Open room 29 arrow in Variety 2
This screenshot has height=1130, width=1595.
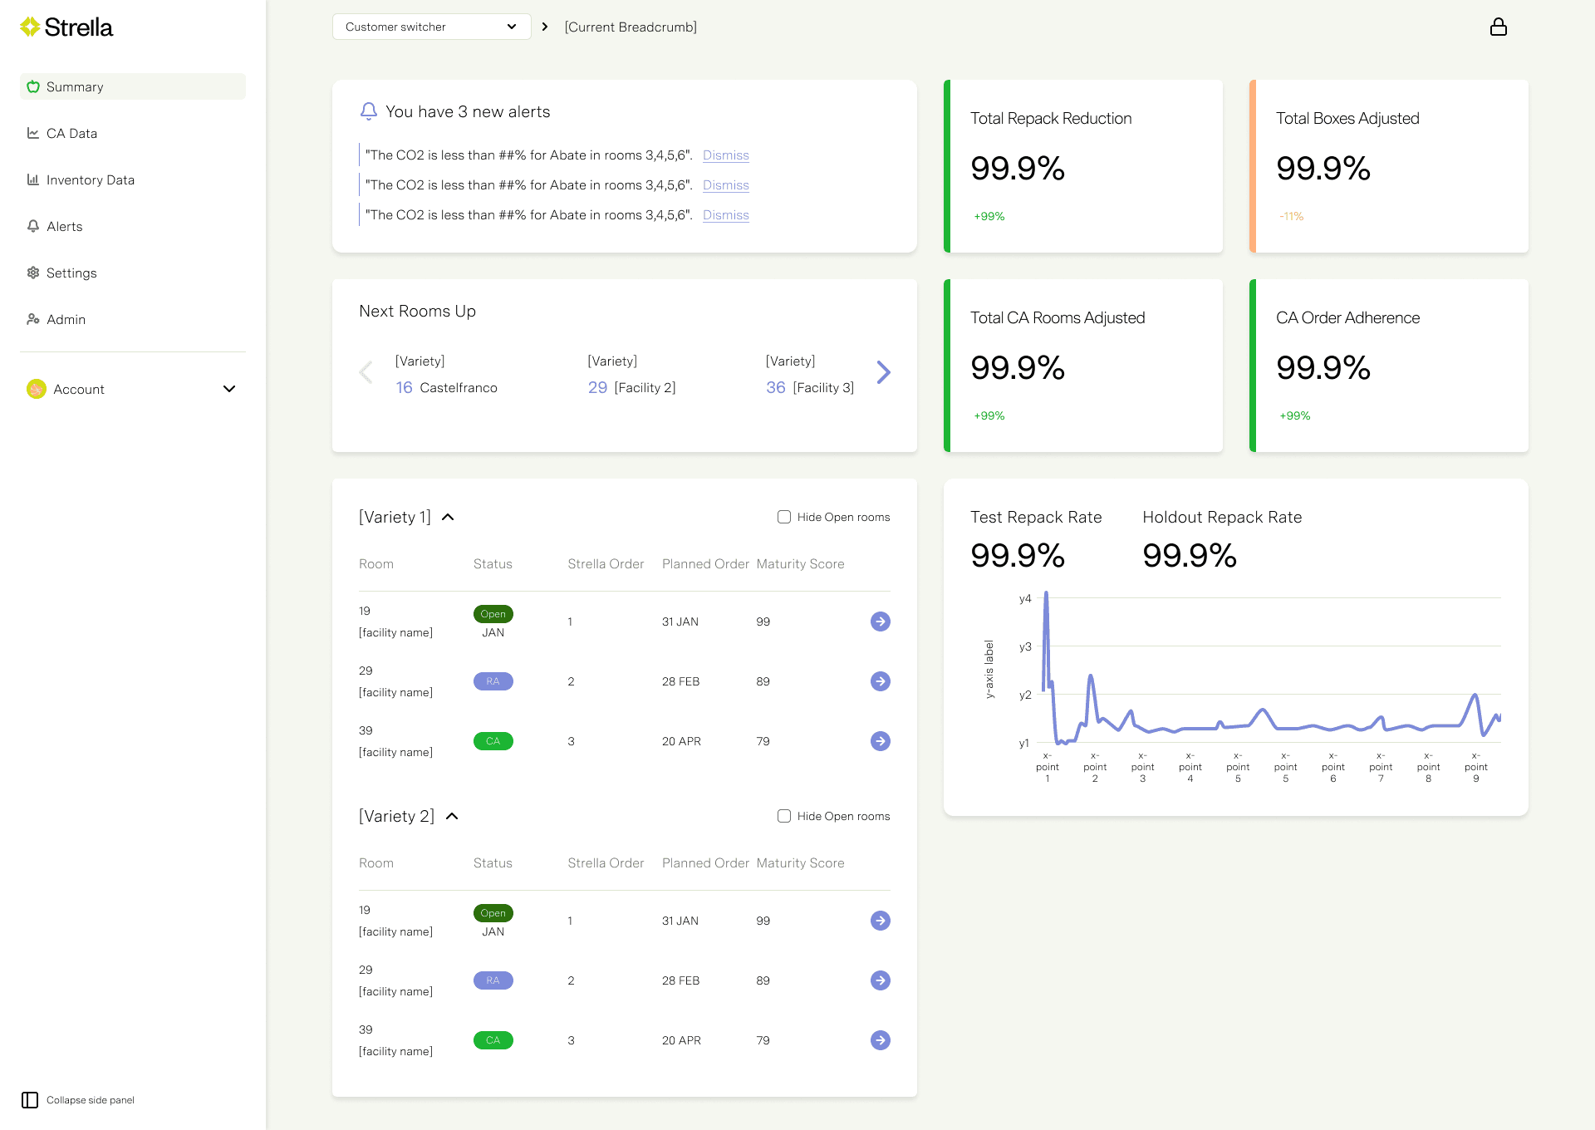pyautogui.click(x=880, y=980)
